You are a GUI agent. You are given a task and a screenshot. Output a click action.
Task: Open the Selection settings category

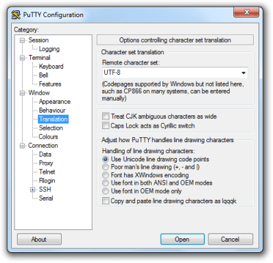(51, 128)
